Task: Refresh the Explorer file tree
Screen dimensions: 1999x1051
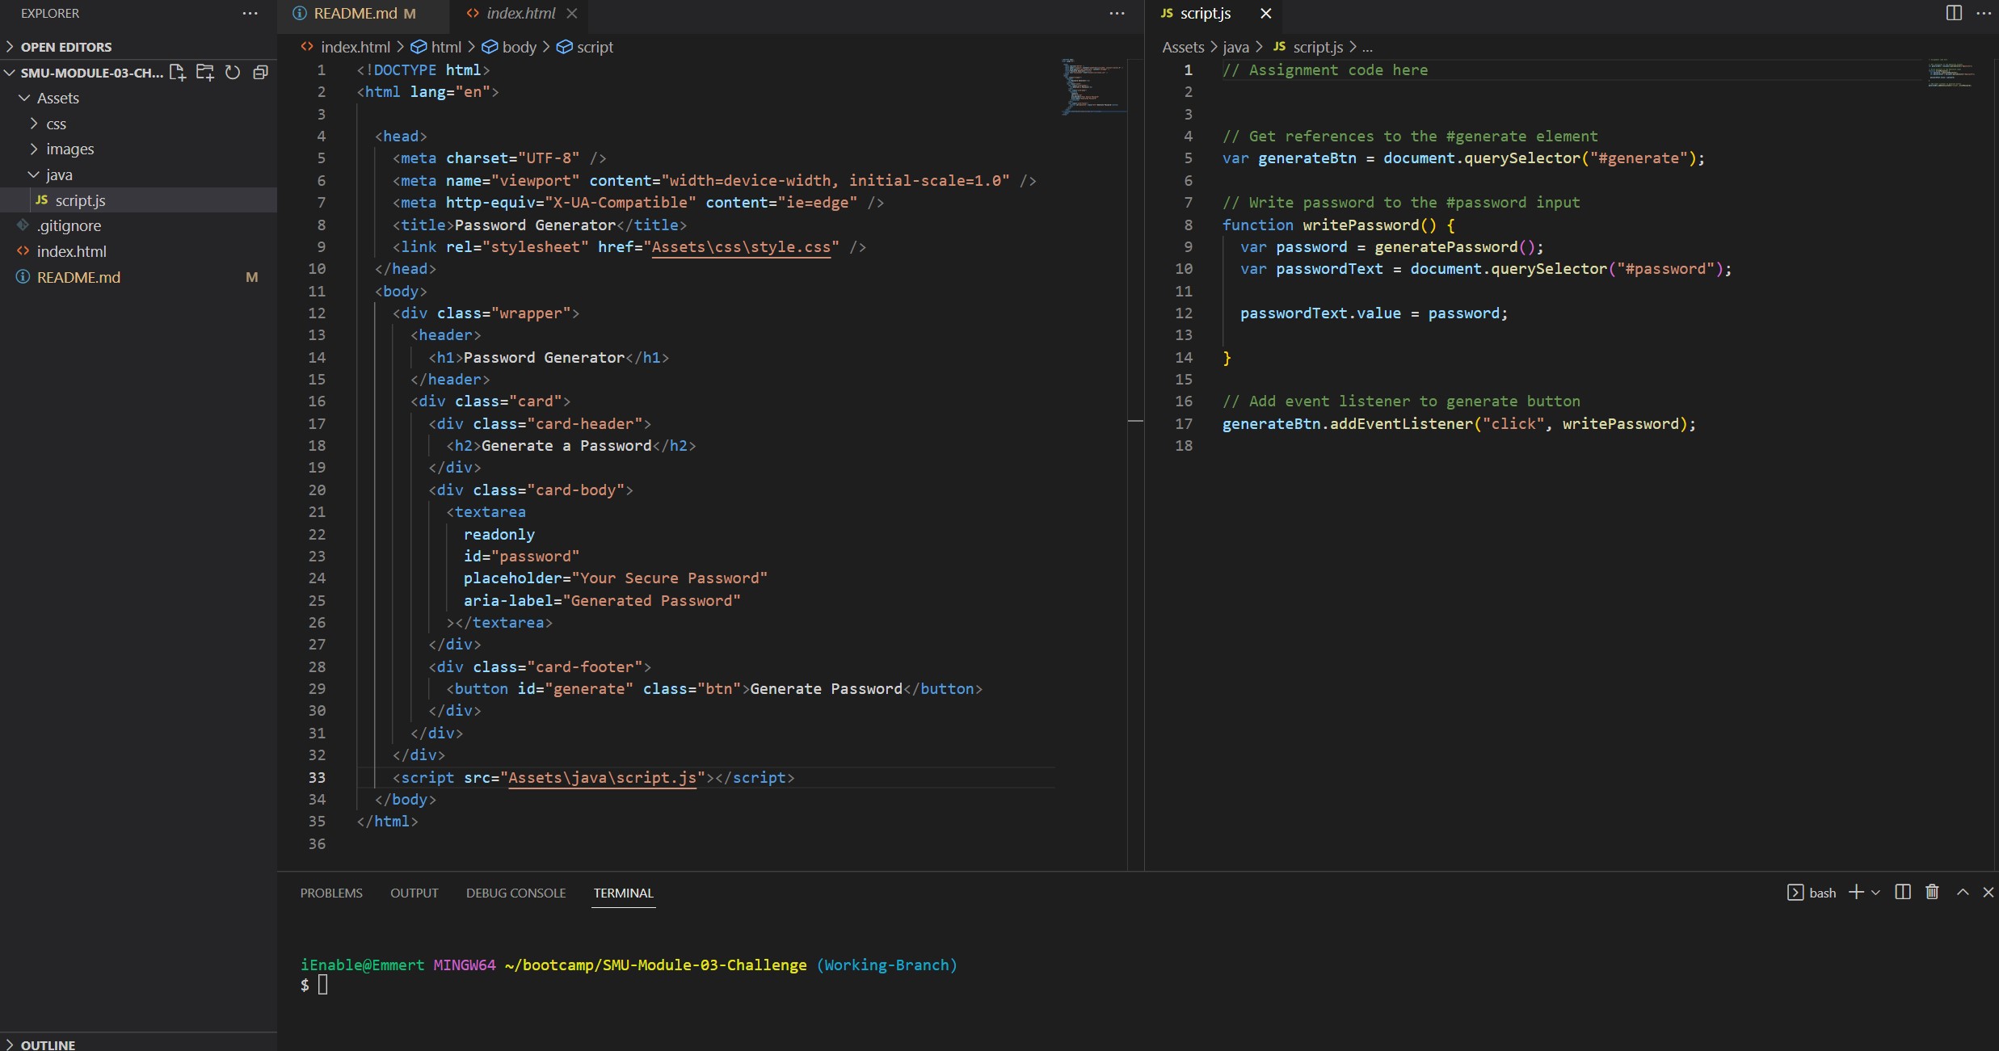Action: click(x=233, y=73)
